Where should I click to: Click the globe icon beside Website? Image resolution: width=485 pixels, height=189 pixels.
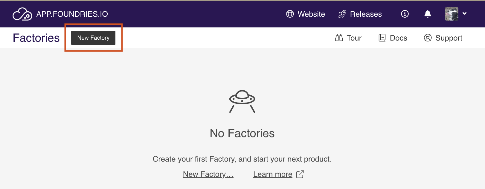pos(290,14)
